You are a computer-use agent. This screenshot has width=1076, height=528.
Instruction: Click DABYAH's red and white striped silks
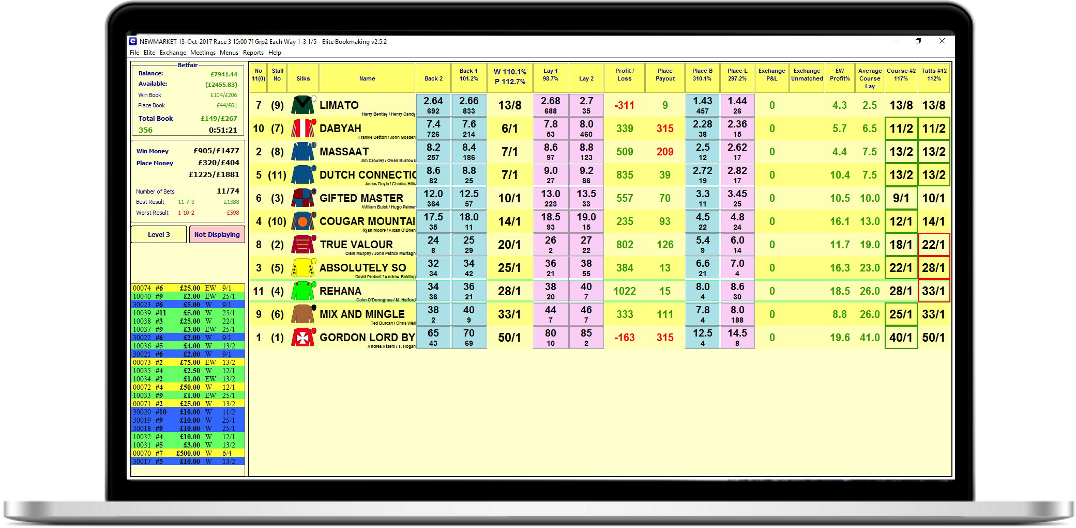tap(303, 128)
